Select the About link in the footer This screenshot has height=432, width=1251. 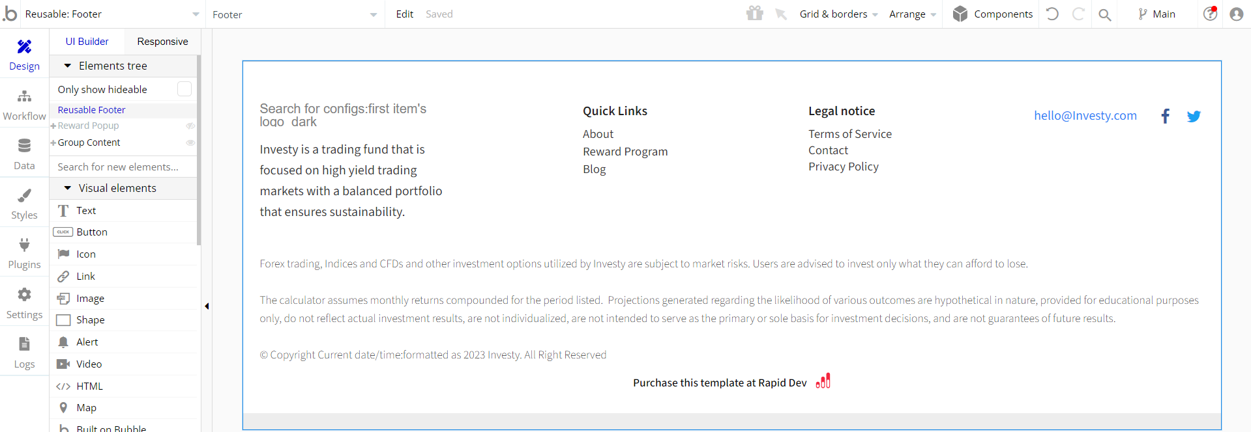(x=598, y=134)
